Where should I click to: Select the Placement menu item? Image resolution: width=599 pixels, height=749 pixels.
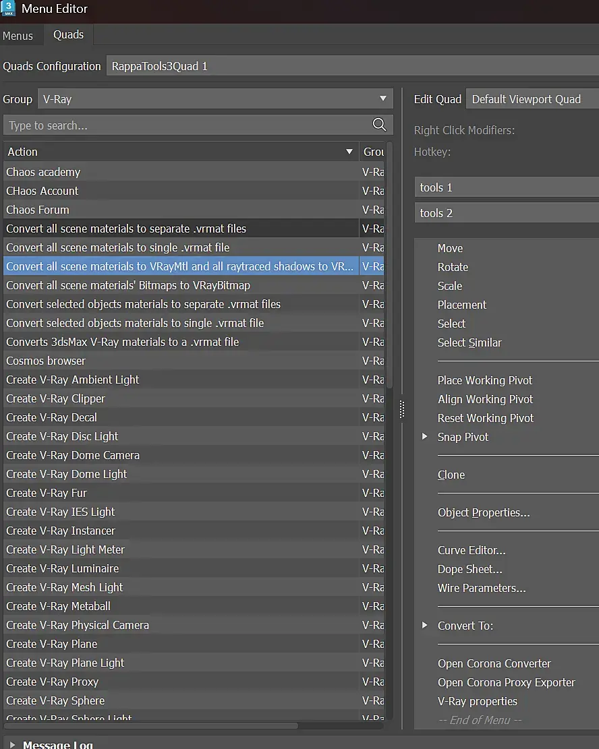(462, 305)
